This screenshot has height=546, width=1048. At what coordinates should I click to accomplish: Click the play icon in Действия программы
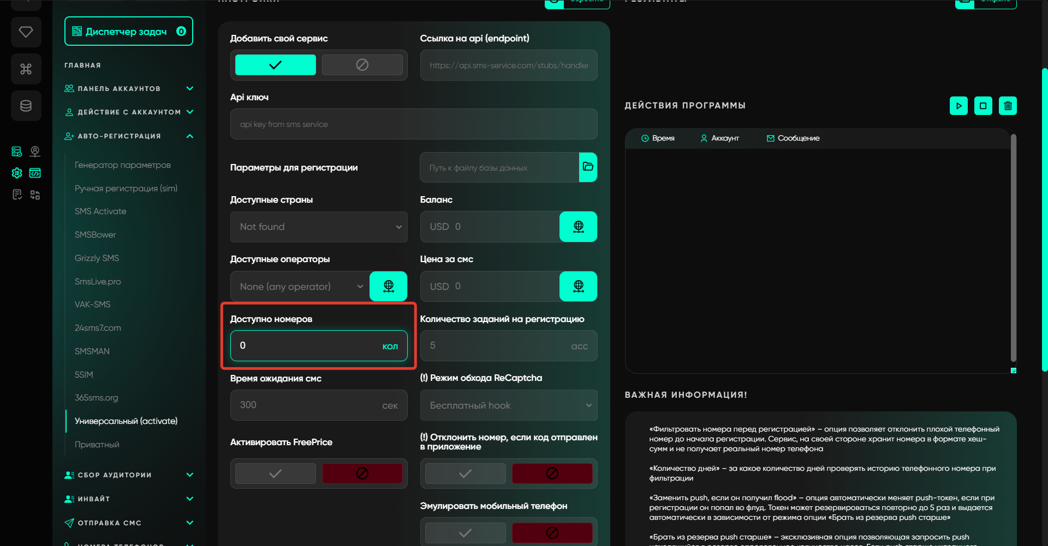click(x=958, y=106)
